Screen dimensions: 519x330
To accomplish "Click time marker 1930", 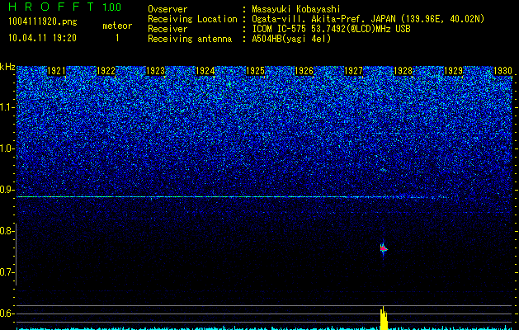I will pyautogui.click(x=502, y=71).
